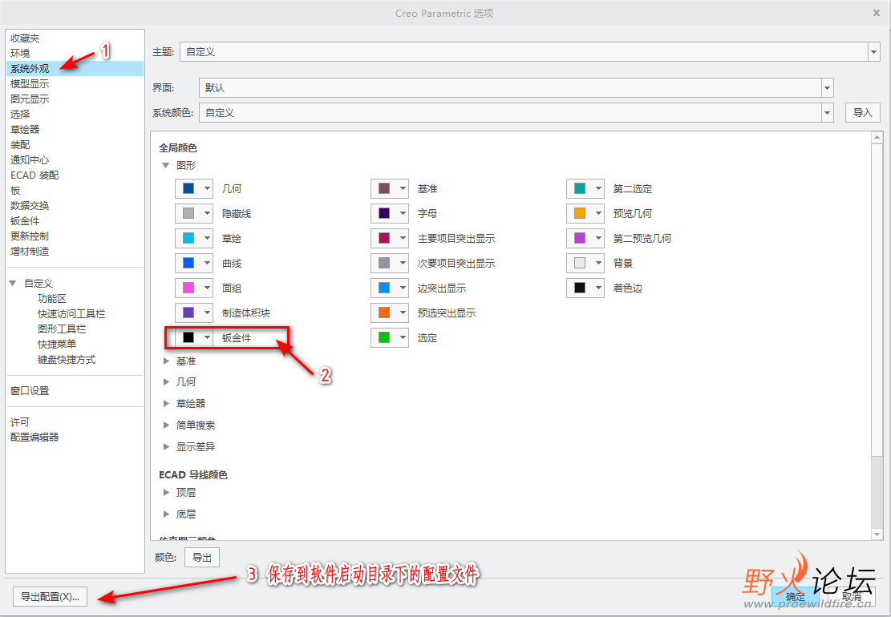
Task: Open the 主要项目突出显示 swatch dropdown arrow
Action: coord(403,239)
